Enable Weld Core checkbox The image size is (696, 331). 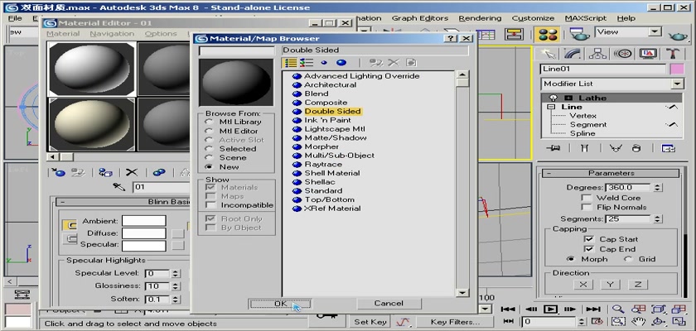click(587, 198)
